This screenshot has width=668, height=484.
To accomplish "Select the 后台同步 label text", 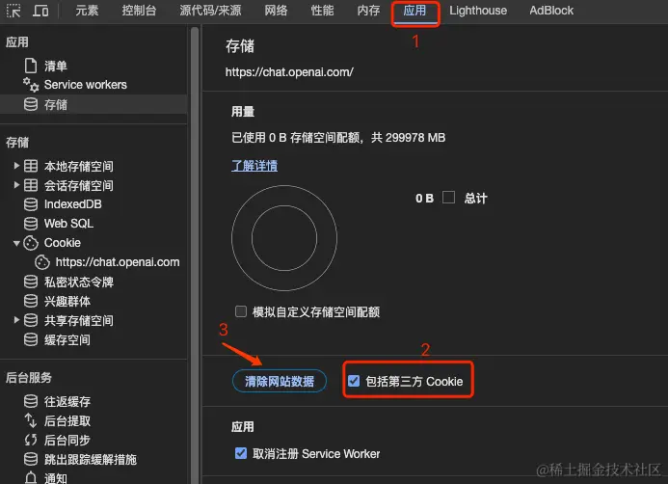I will [x=67, y=440].
